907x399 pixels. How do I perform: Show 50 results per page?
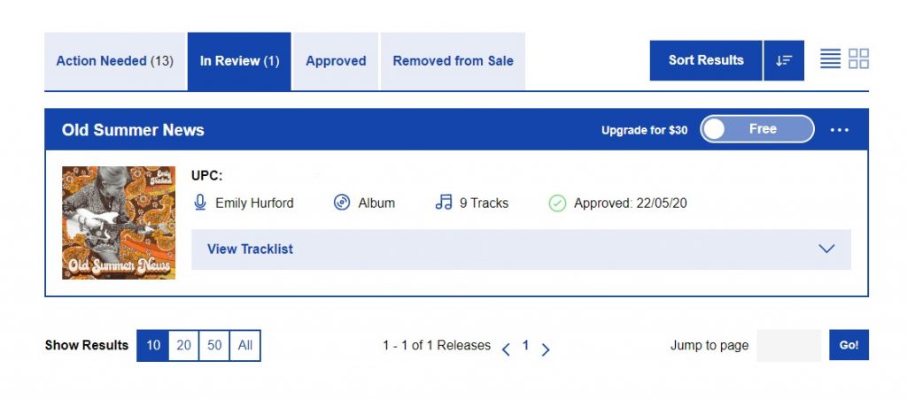pos(214,345)
